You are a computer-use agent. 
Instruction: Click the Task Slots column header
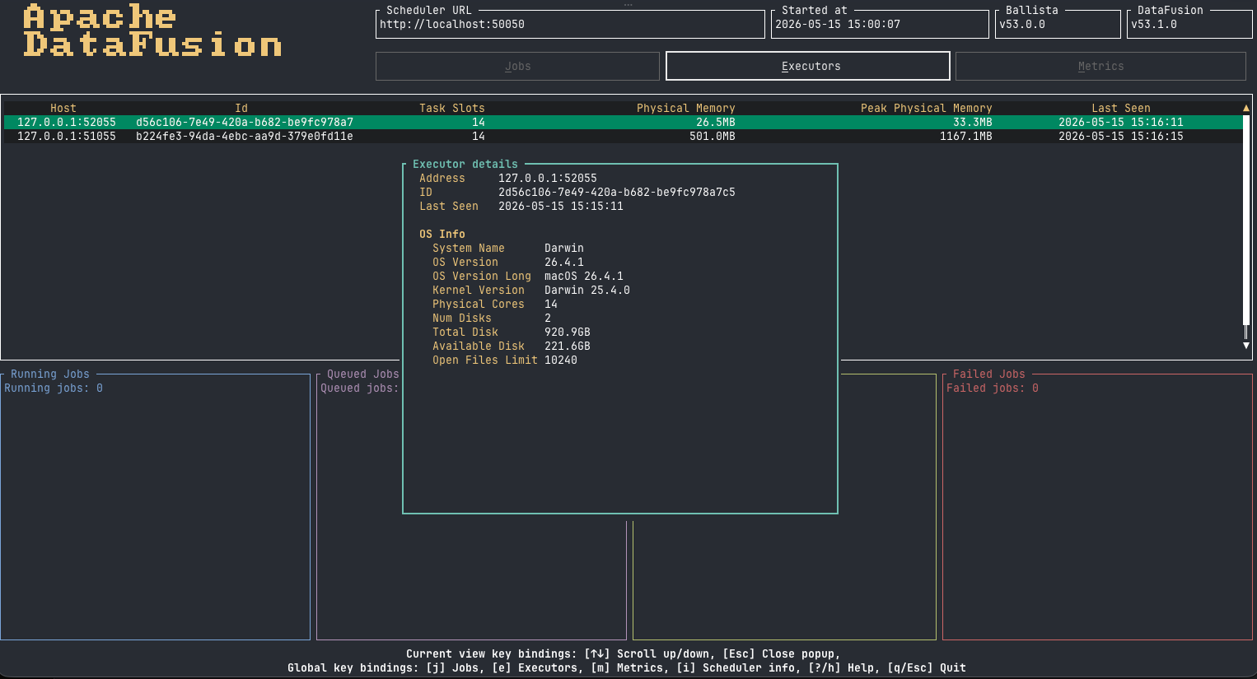coord(452,109)
